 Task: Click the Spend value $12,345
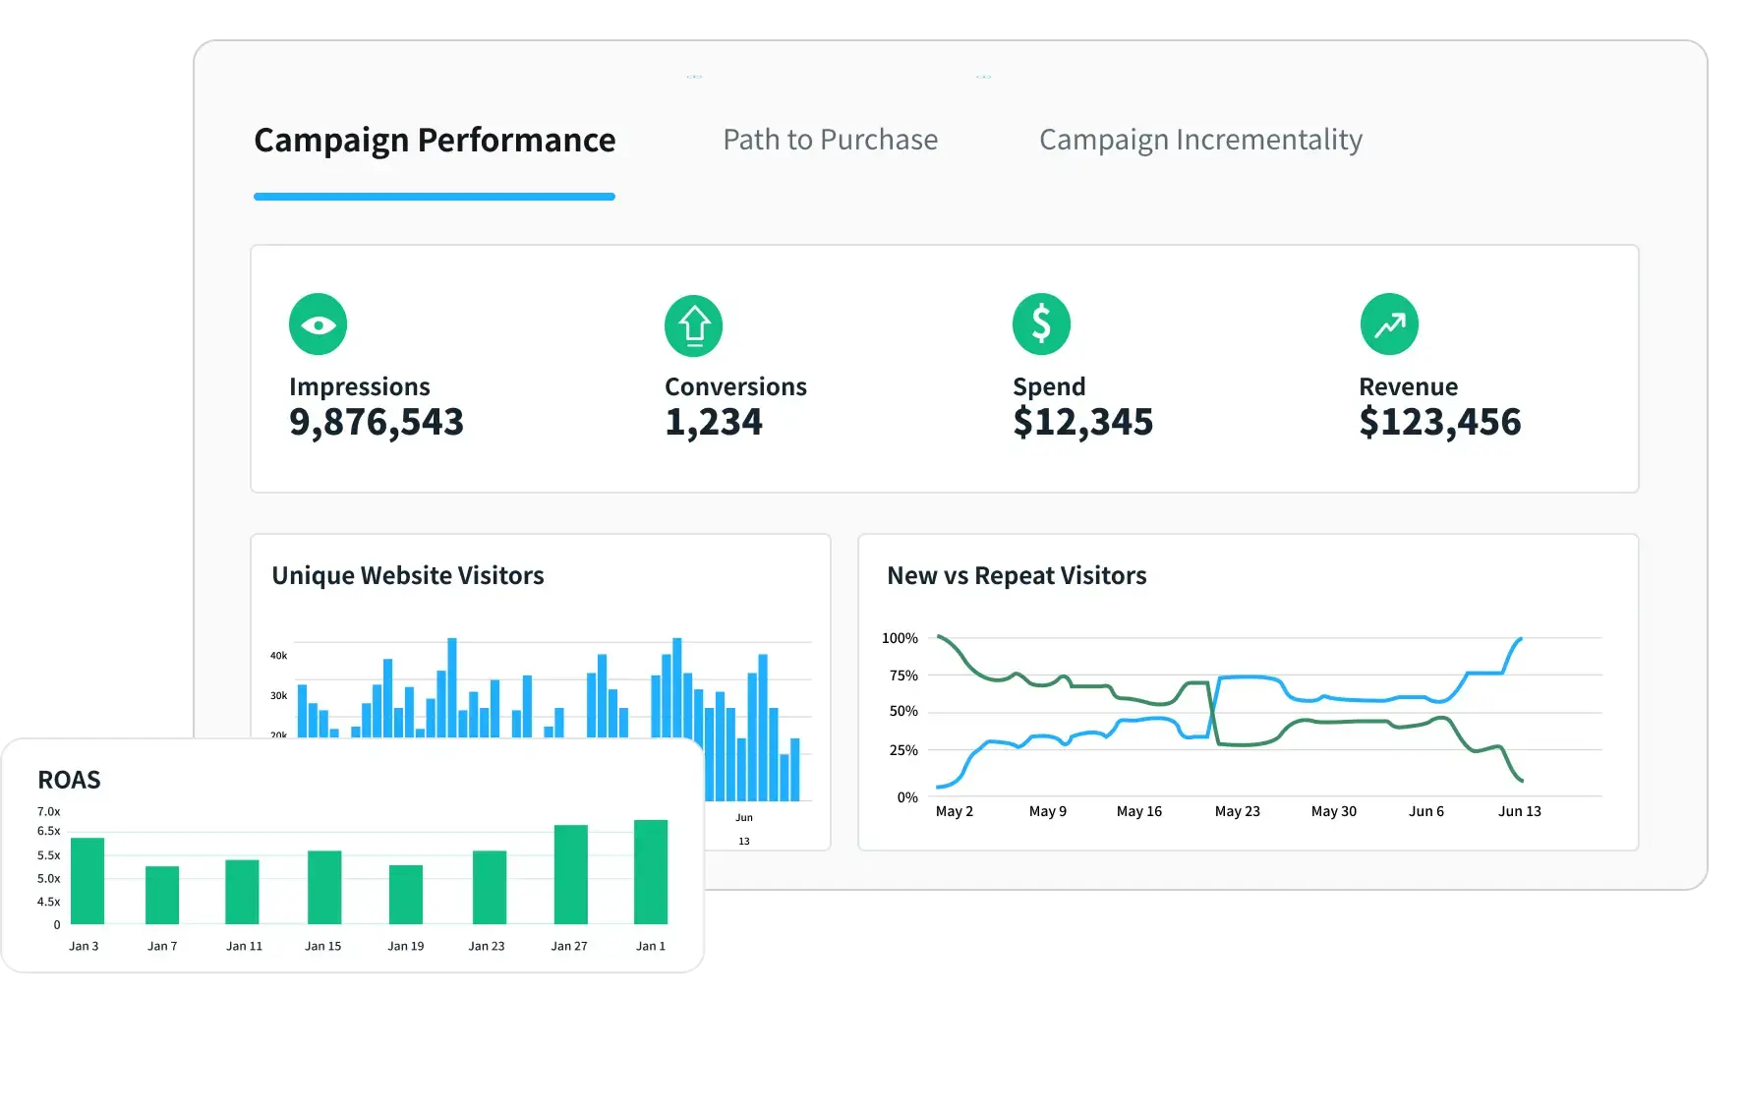(1083, 422)
